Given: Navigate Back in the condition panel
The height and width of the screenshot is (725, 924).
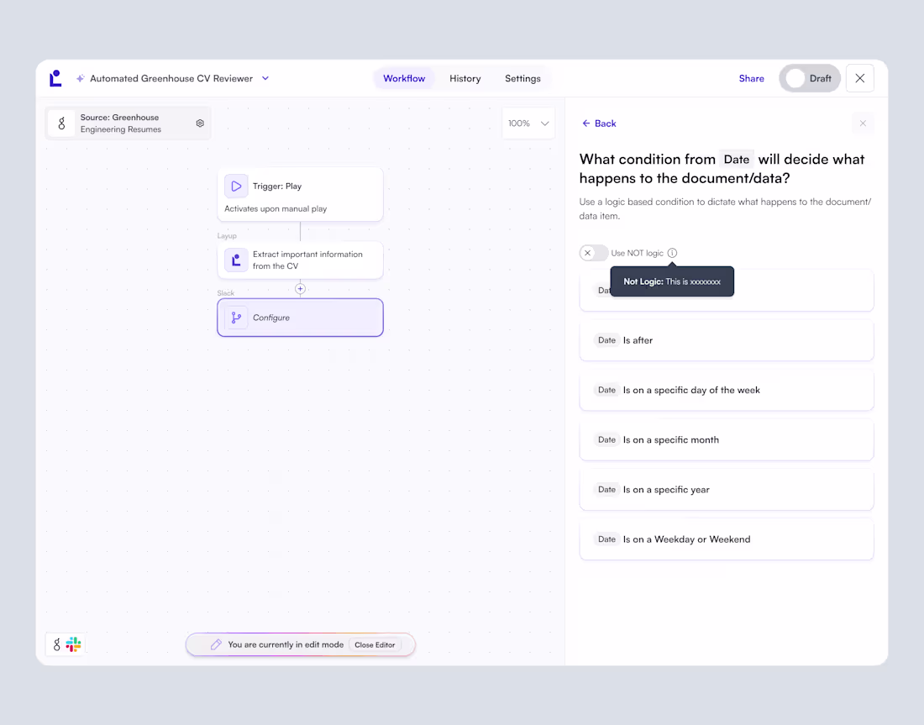Looking at the screenshot, I should point(598,123).
